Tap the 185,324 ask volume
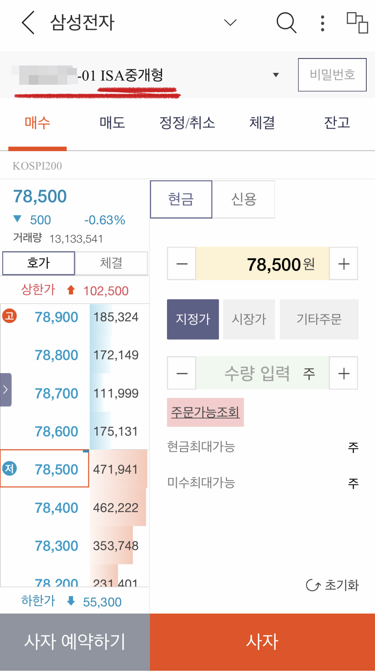This screenshot has width=375, height=671. (x=116, y=317)
